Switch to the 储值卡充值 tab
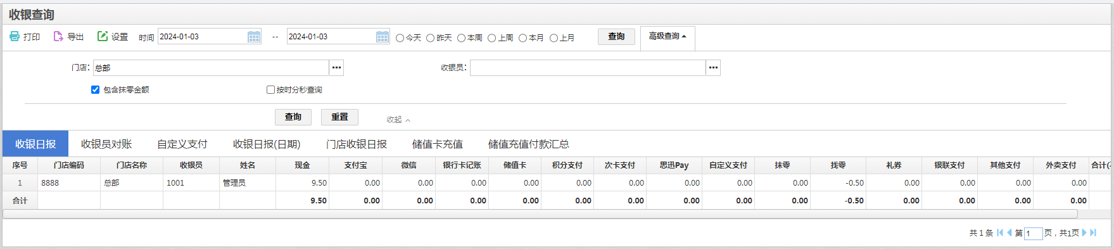 click(x=438, y=144)
